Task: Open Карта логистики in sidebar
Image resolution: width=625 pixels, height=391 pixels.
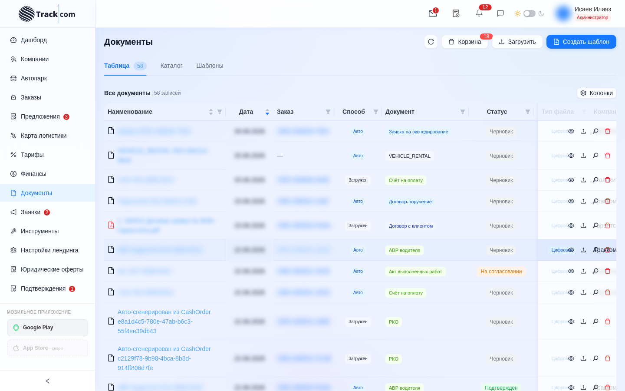Action: 48,136
